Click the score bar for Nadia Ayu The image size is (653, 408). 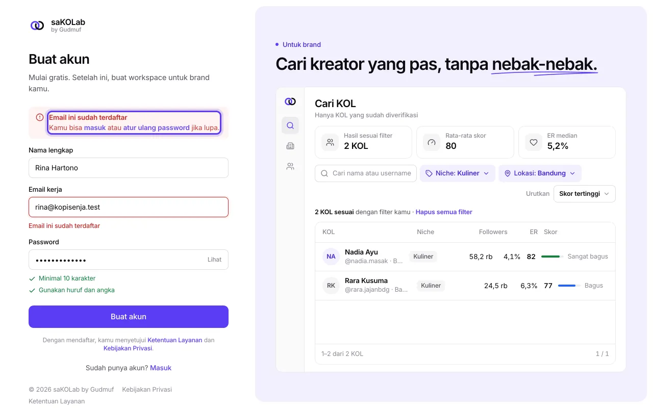tap(552, 257)
